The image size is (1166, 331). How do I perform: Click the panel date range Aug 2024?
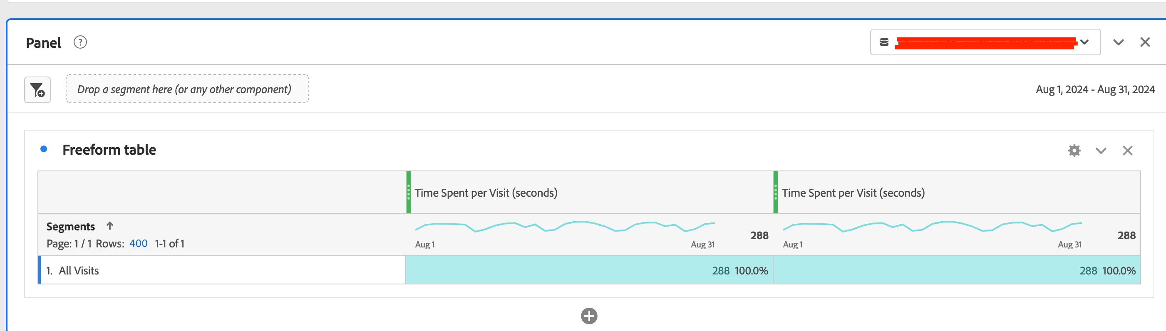1095,89
